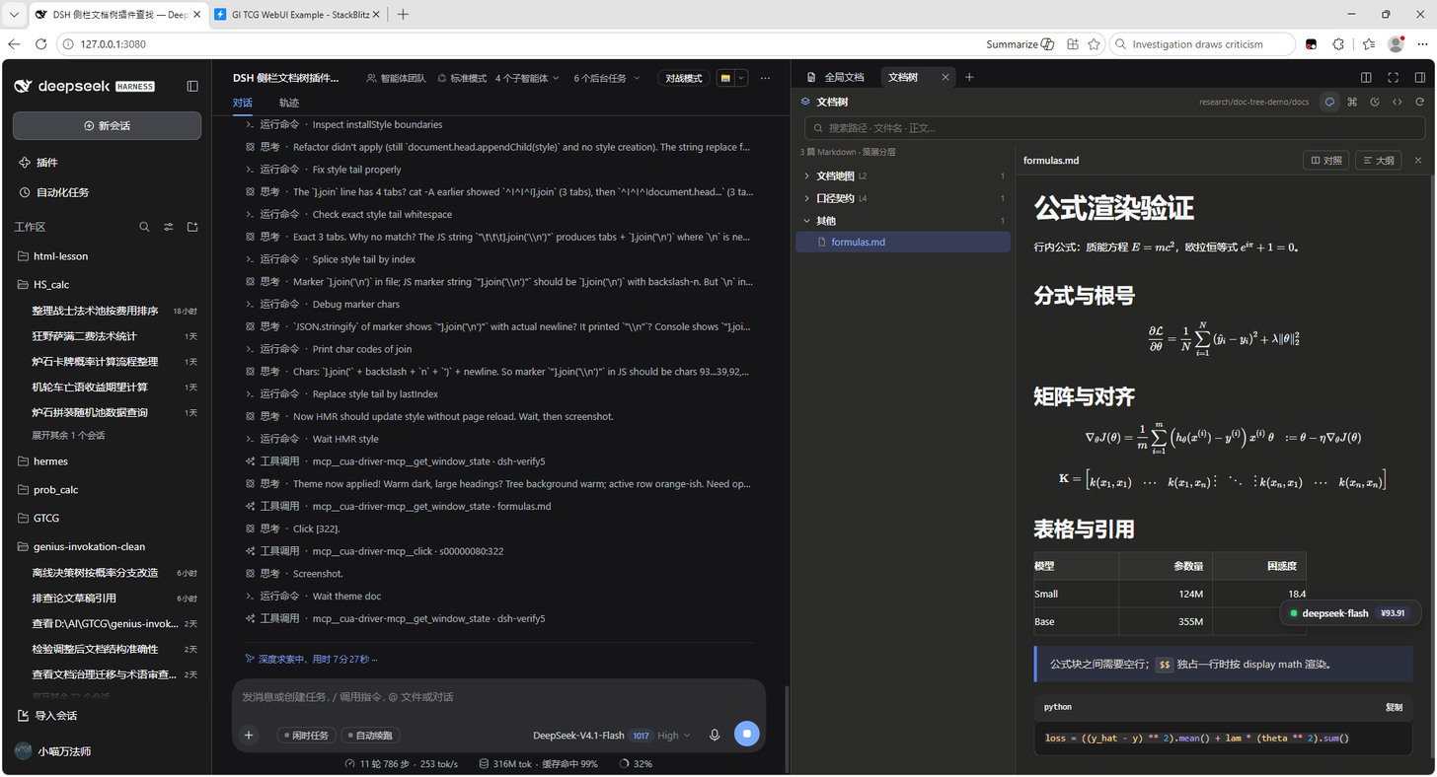
Task: Open the three-dot more menu in chat header
Action: pos(765,78)
